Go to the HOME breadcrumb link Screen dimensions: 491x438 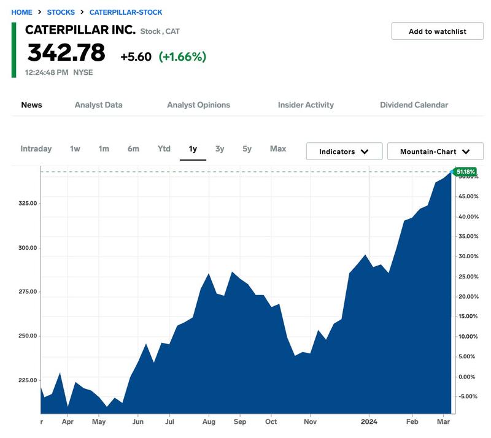point(21,12)
